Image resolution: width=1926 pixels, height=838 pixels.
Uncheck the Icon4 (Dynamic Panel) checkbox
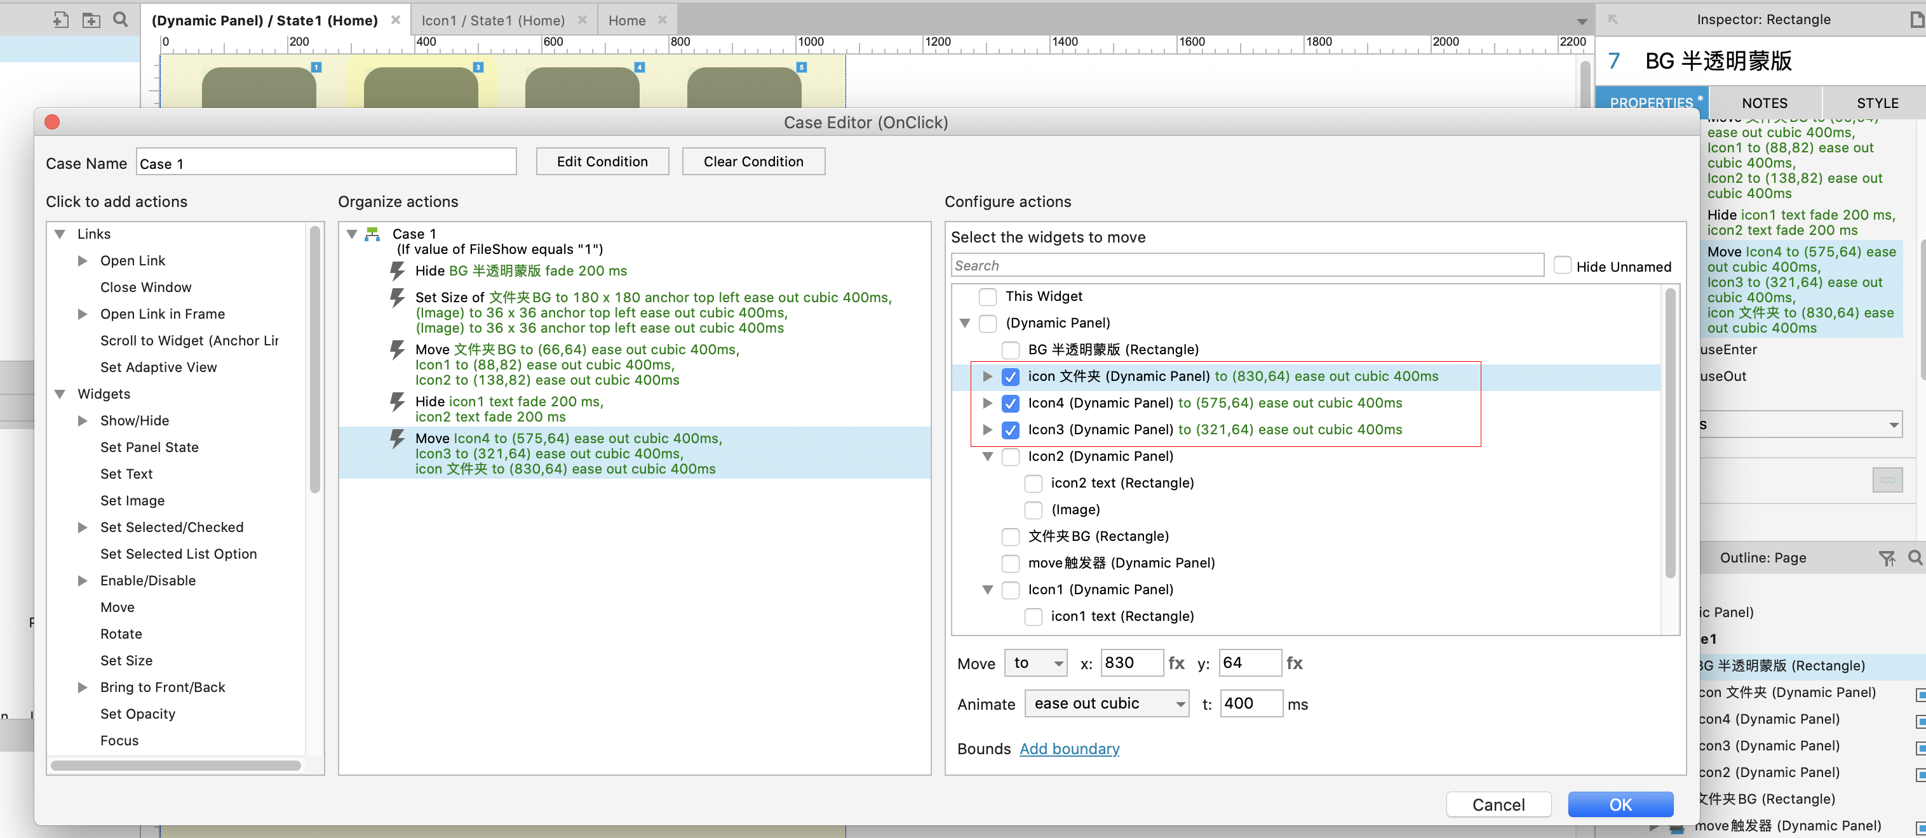coord(1010,404)
